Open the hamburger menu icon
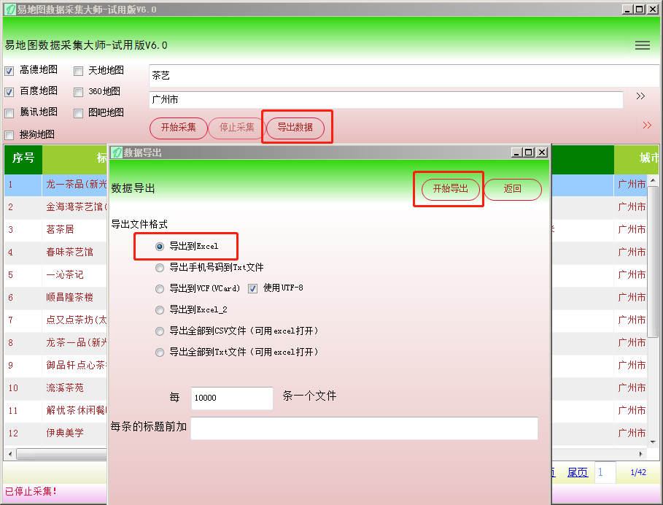The height and width of the screenshot is (505, 663). coord(643,45)
